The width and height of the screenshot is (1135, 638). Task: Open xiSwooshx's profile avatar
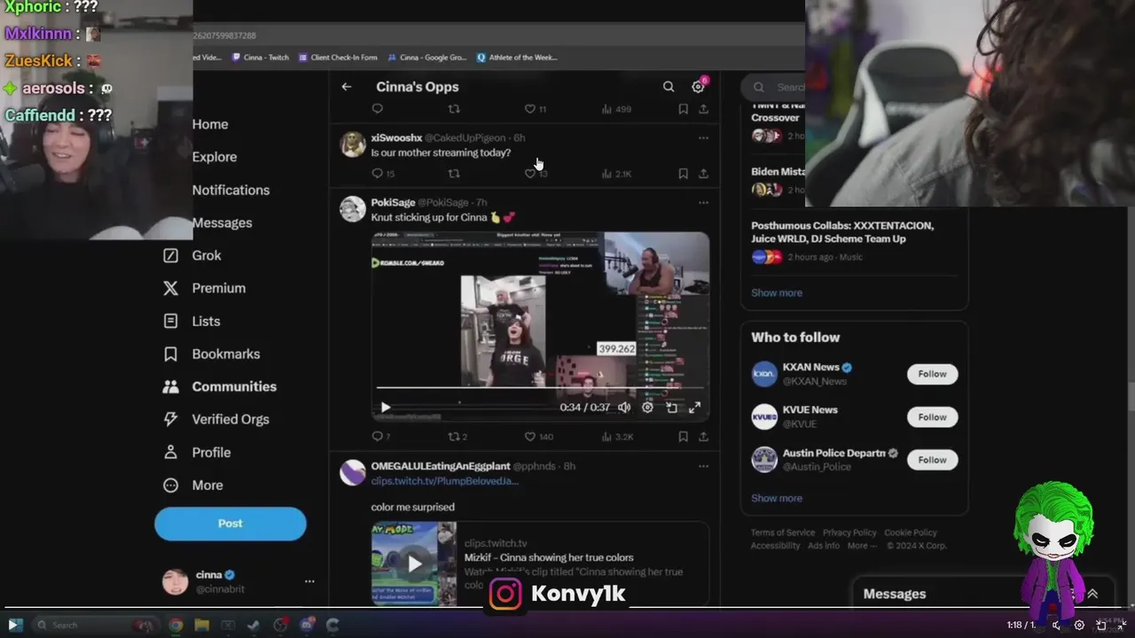click(353, 144)
